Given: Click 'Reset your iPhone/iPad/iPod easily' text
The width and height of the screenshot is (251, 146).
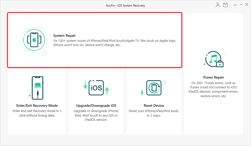Looking at the screenshot, I should (x=154, y=113).
